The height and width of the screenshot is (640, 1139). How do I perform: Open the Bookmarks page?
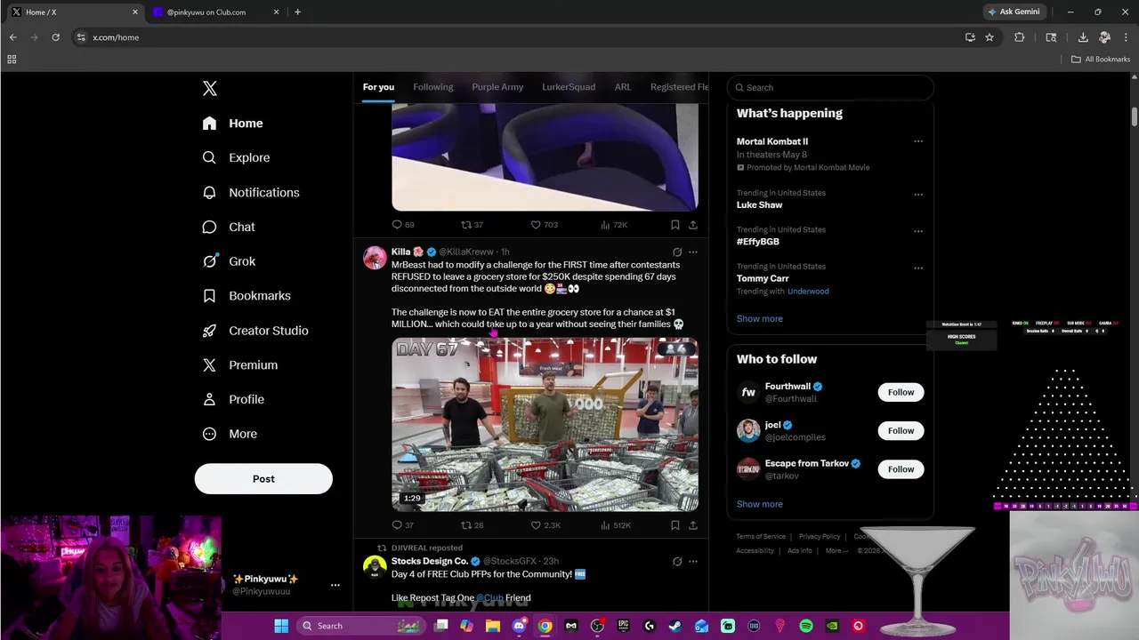246,296
